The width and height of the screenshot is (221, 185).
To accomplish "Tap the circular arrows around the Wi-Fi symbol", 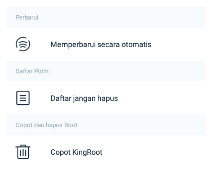I will coord(23,44).
